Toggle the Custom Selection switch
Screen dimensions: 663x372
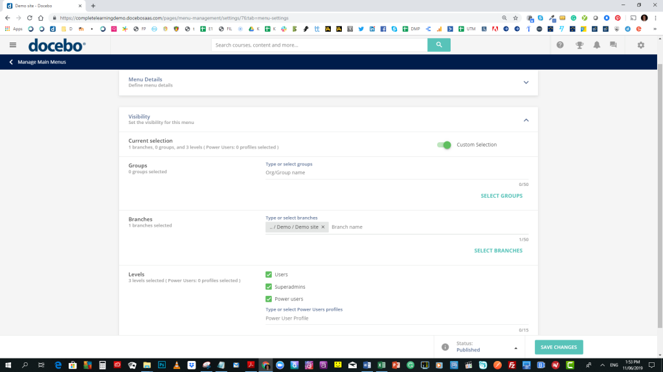pyautogui.click(x=444, y=145)
